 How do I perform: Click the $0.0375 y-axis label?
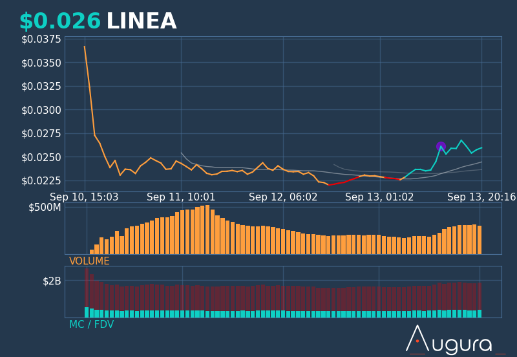coord(41,39)
